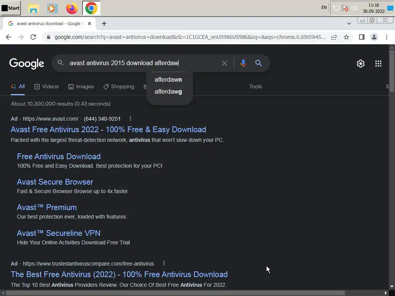Click the About 10,300,000 results text
The height and width of the screenshot is (296, 395).
(61, 104)
